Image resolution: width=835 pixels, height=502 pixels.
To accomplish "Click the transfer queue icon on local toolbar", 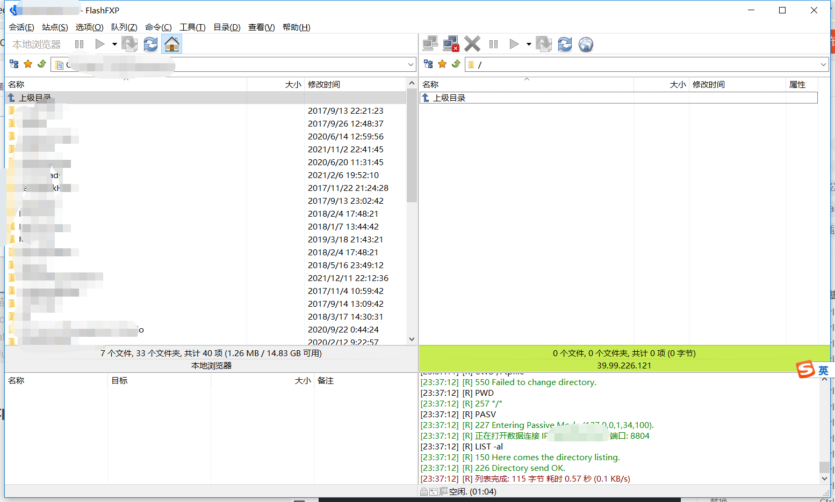I will 129,44.
